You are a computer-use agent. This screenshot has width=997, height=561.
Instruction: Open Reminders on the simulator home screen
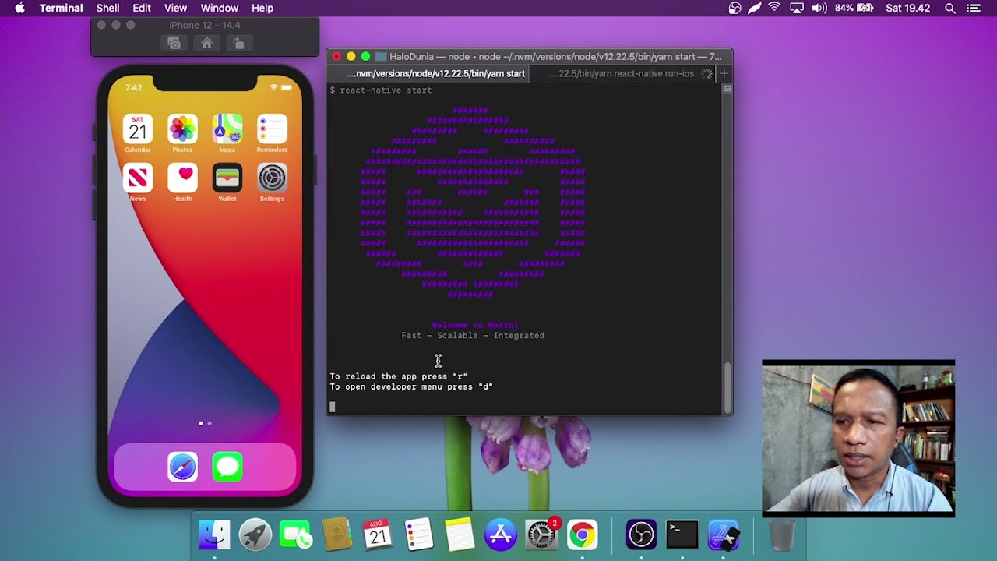272,129
